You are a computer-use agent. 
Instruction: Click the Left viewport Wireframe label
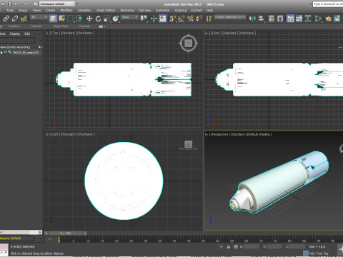tap(86, 134)
